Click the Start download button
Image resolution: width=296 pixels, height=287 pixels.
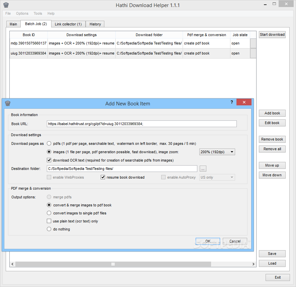[x=272, y=34]
